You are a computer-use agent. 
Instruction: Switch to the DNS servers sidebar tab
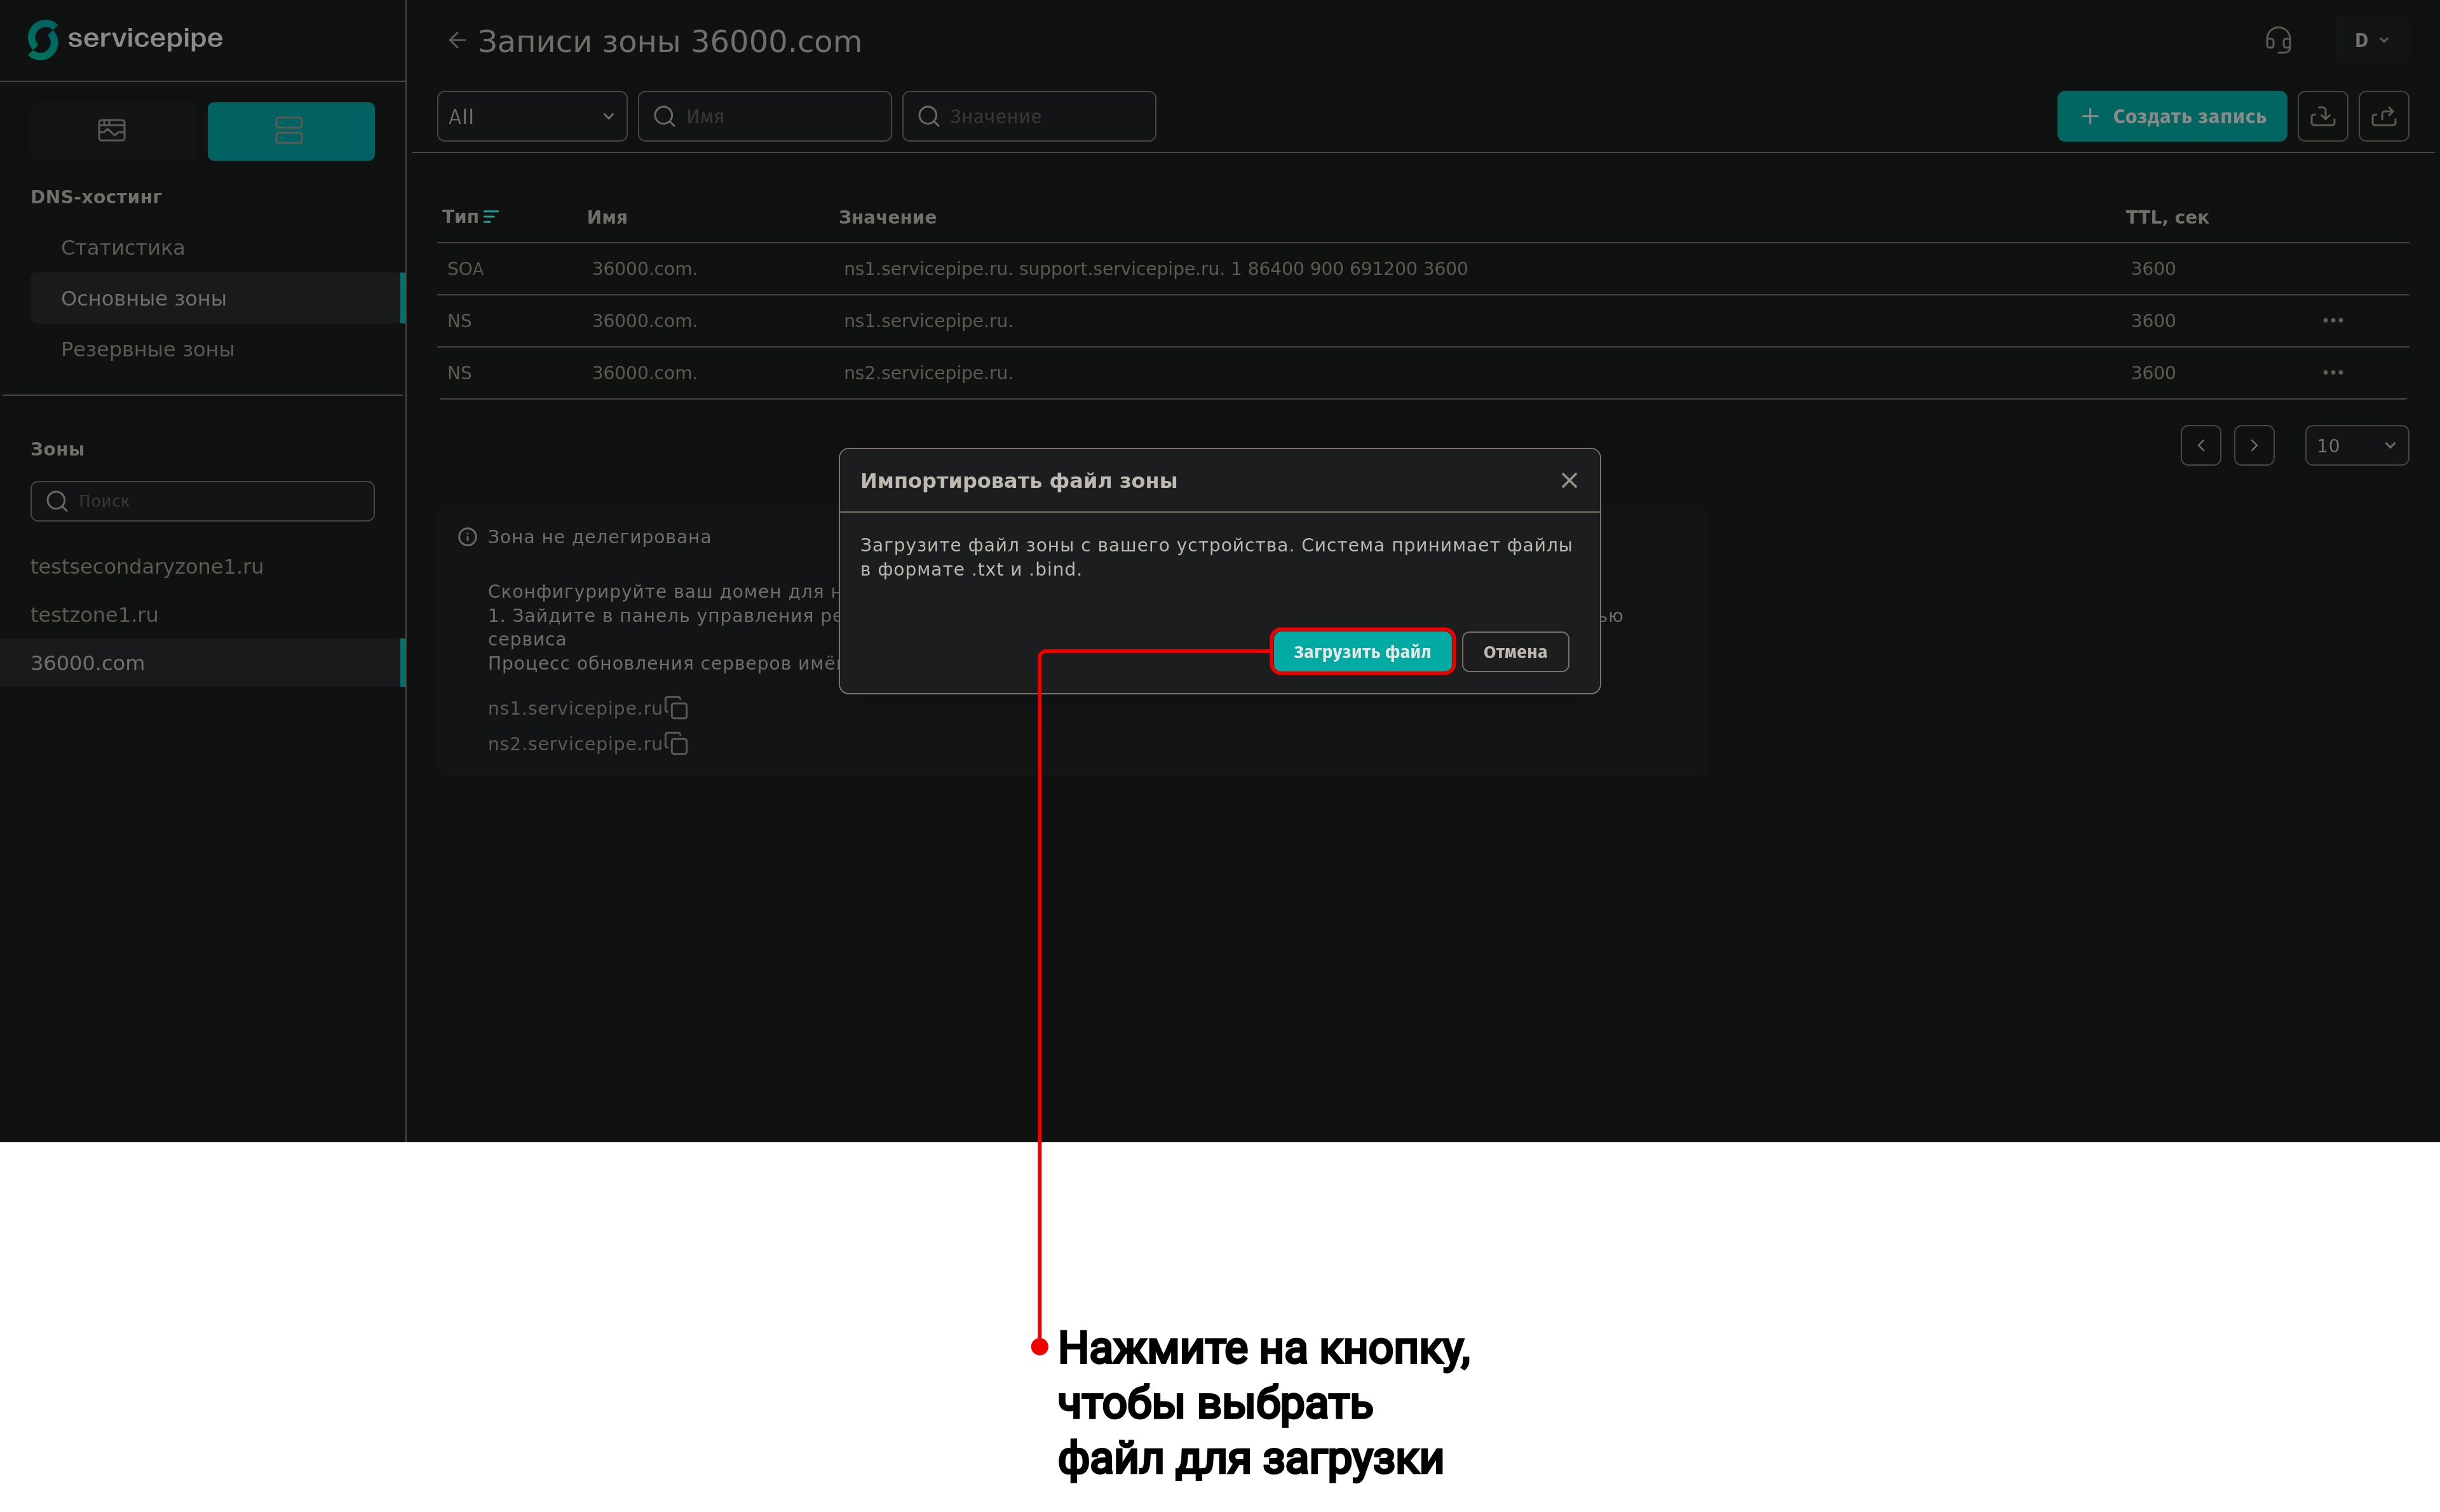[290, 131]
